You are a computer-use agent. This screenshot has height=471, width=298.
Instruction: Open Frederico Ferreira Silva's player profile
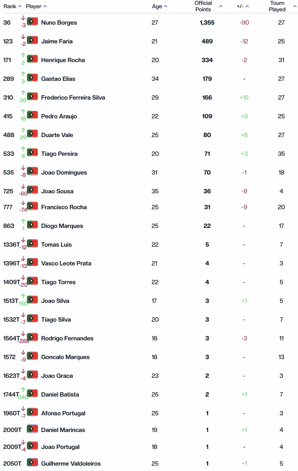[x=73, y=98]
